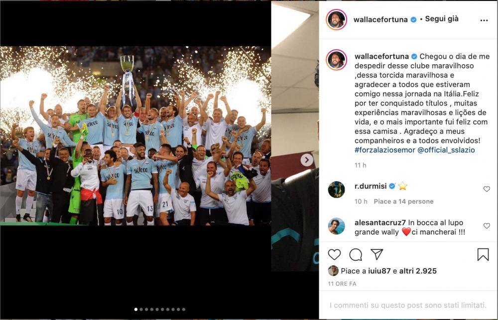The image size is (498, 320).
Task: Click r.durmisi's avatar
Action: (x=336, y=190)
